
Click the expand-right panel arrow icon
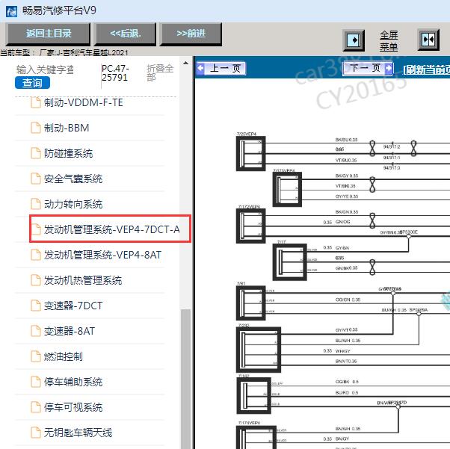(354, 40)
